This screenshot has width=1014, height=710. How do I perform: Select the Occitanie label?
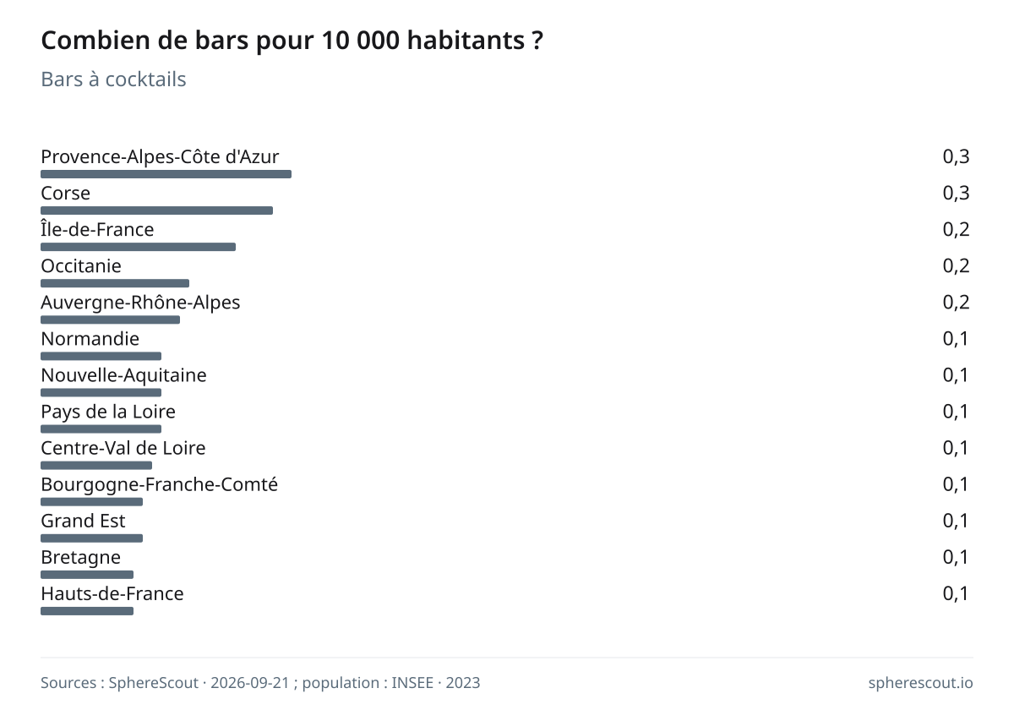point(81,266)
